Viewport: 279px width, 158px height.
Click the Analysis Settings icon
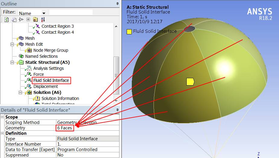tap(29, 68)
